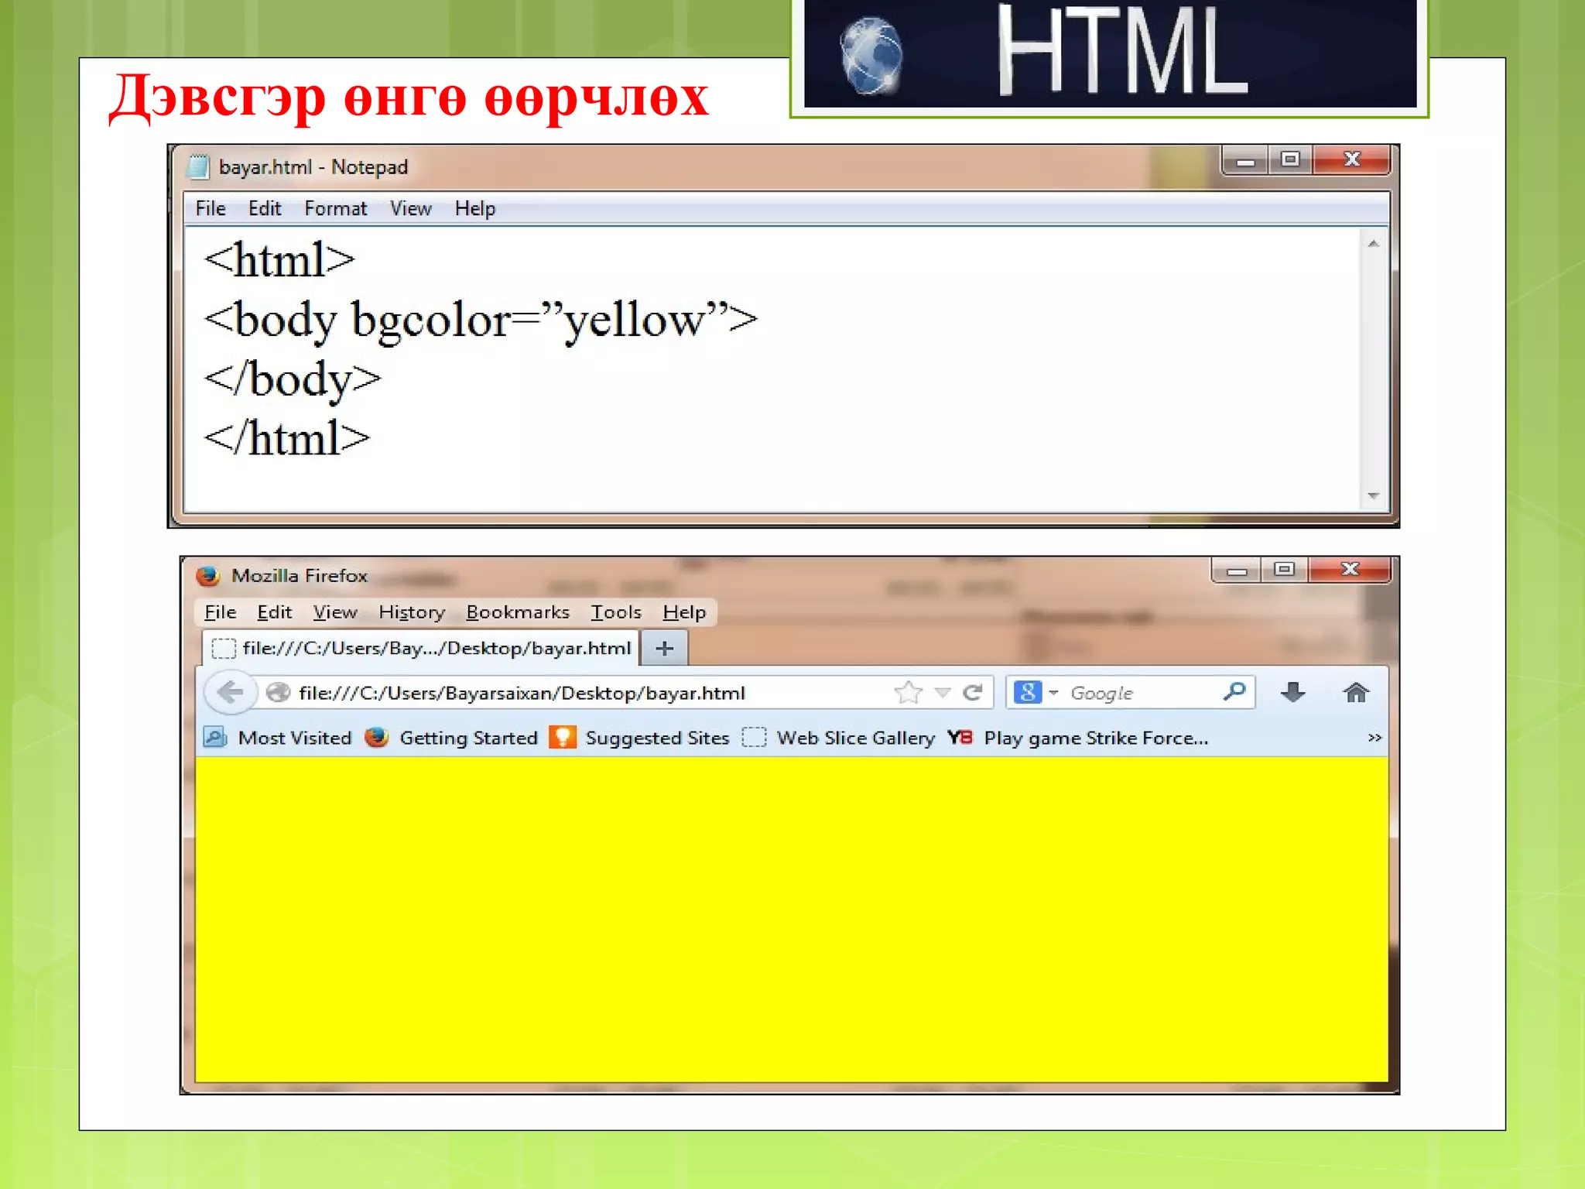Open the Firefox View menu
Screen dimensions: 1585x1189
click(335, 612)
